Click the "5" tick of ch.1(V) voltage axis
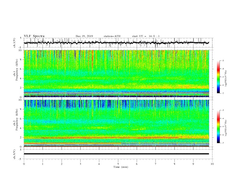 point(21,38)
